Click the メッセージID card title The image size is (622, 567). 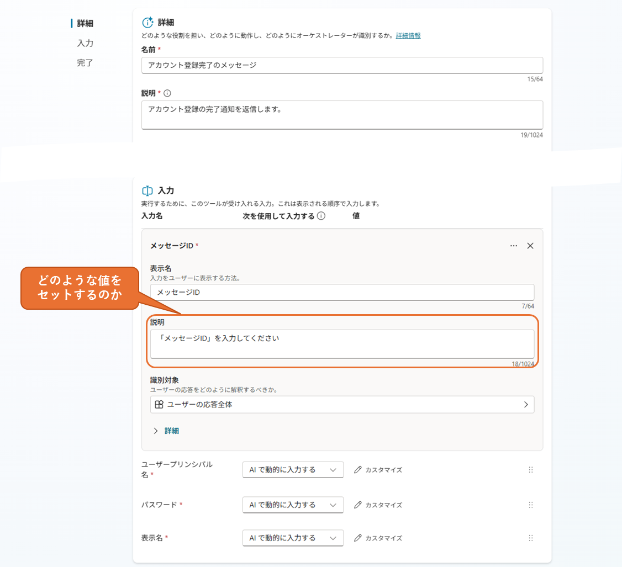(x=172, y=246)
